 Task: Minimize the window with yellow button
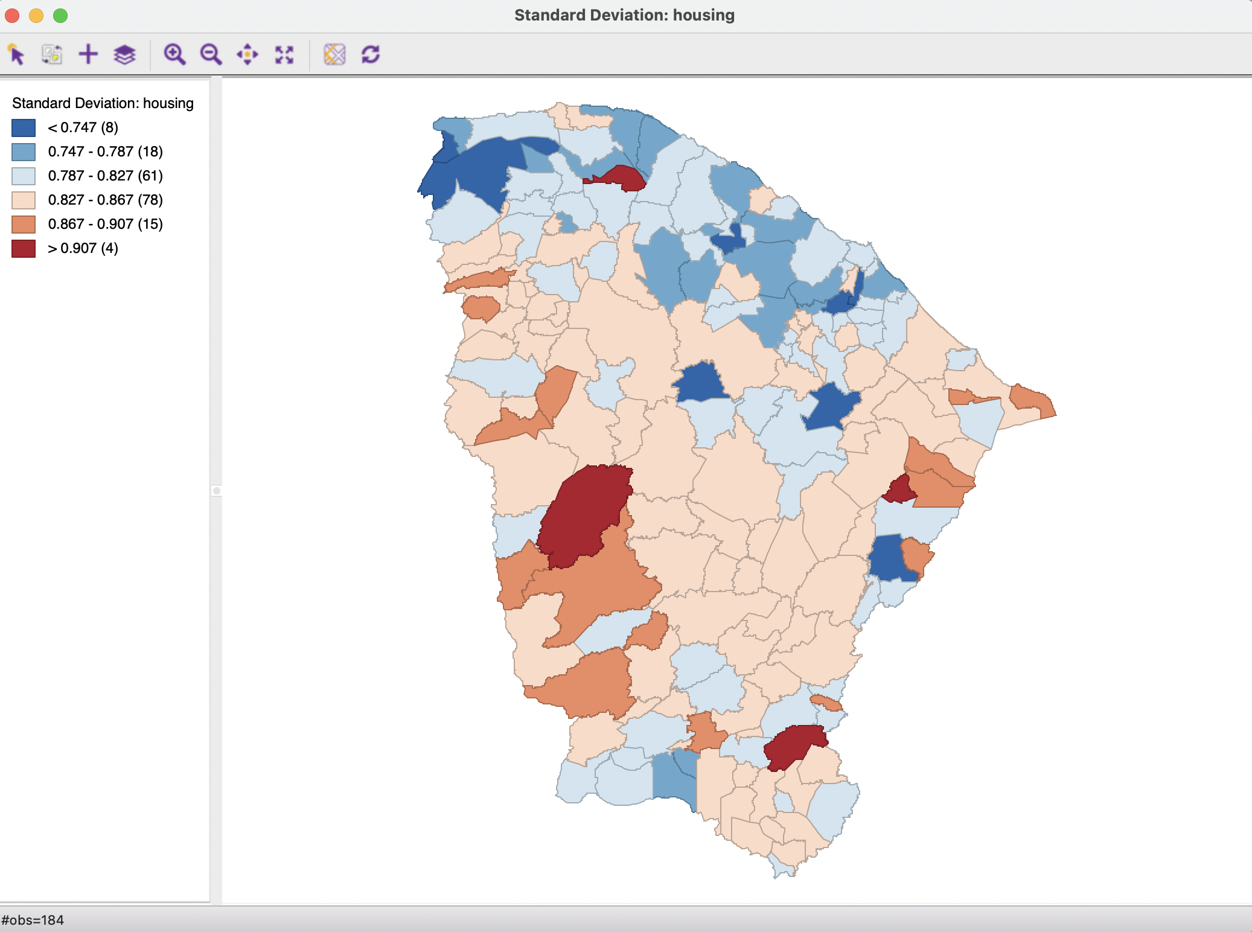click(x=36, y=16)
